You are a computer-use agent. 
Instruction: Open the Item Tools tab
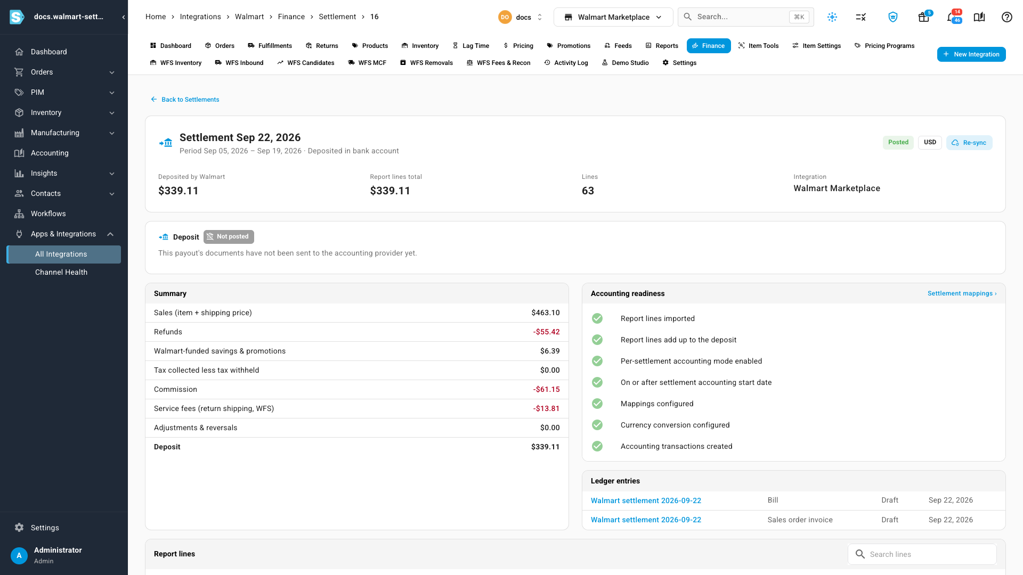758,46
